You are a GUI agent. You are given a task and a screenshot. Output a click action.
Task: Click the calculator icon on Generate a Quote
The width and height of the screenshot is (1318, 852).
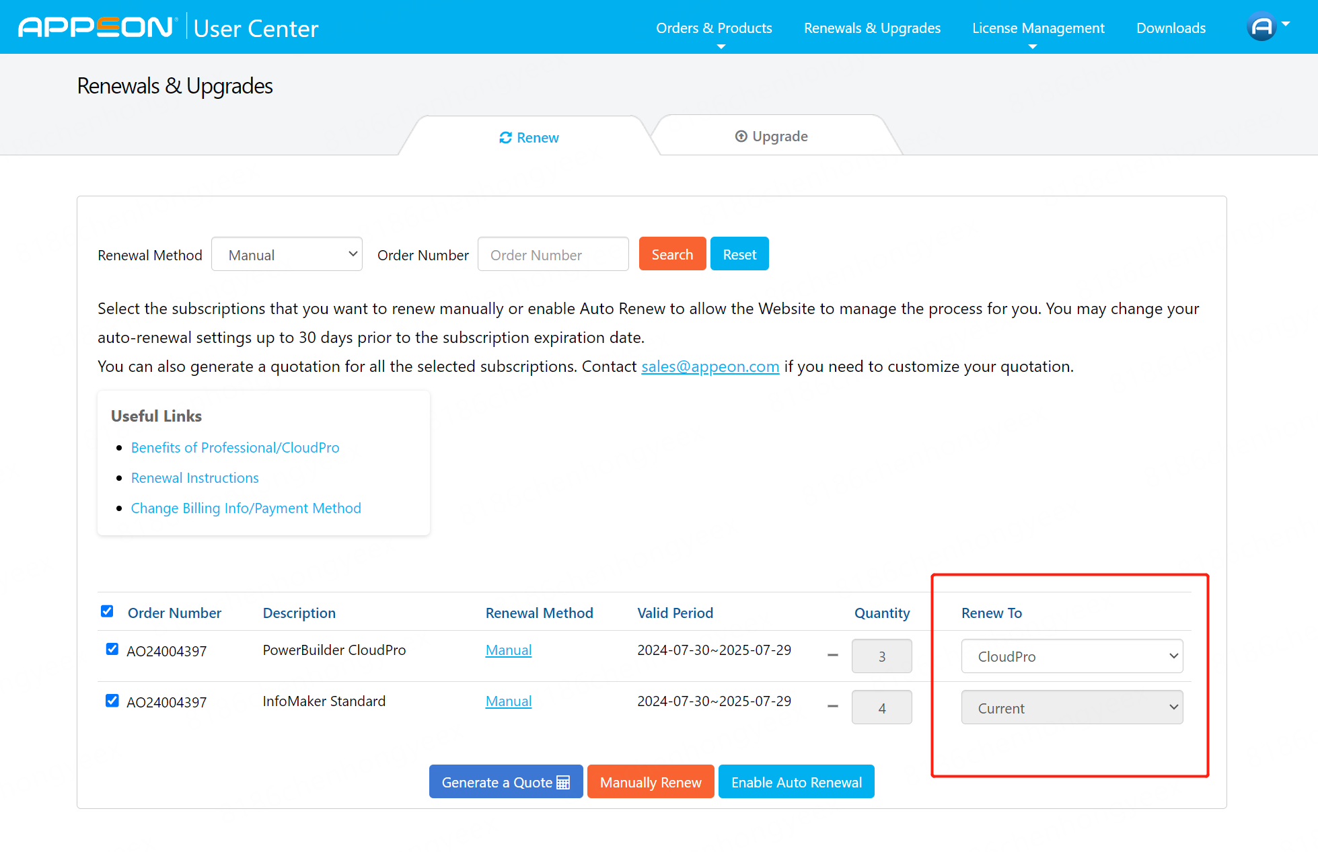click(x=564, y=783)
